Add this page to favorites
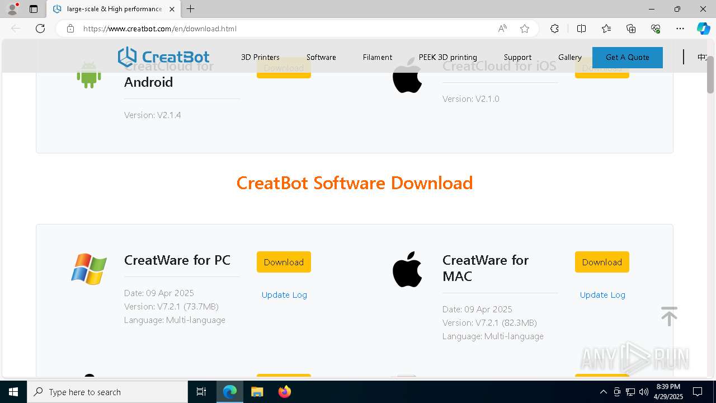This screenshot has width=716, height=403. click(x=525, y=29)
